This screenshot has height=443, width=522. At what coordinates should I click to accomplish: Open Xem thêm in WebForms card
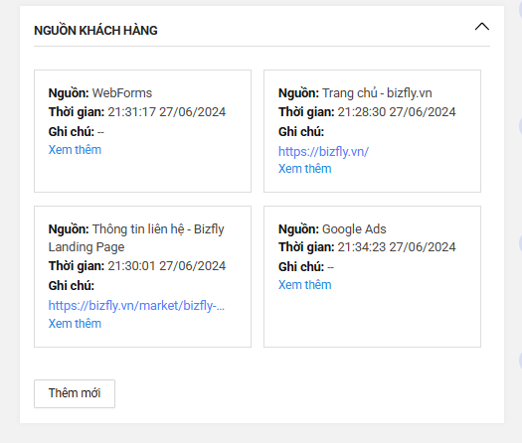pos(75,150)
